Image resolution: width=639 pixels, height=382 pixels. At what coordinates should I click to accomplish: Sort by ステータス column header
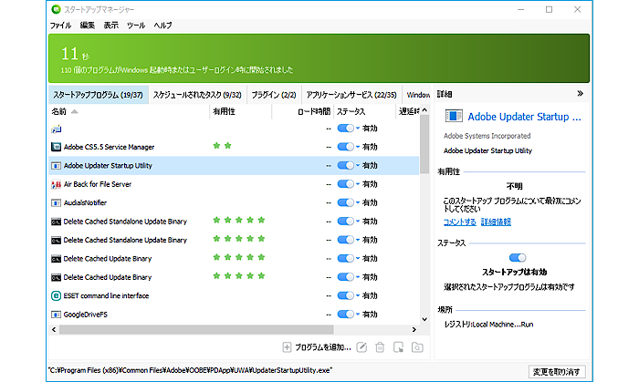(x=365, y=111)
